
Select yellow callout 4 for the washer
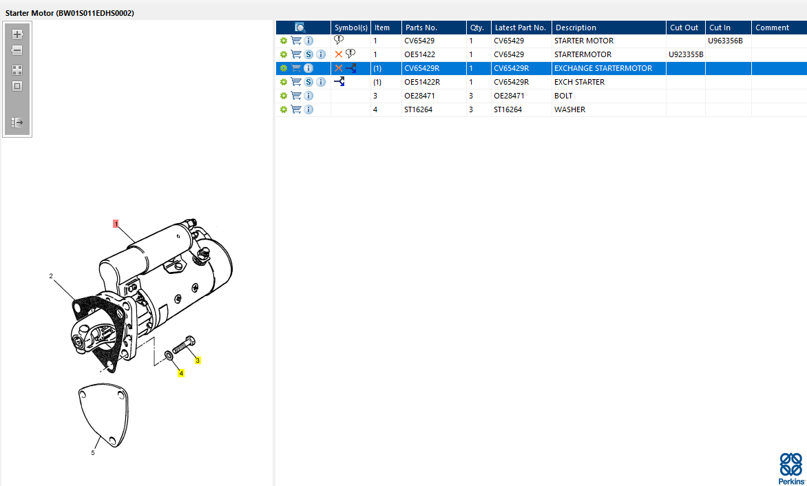[x=181, y=373]
